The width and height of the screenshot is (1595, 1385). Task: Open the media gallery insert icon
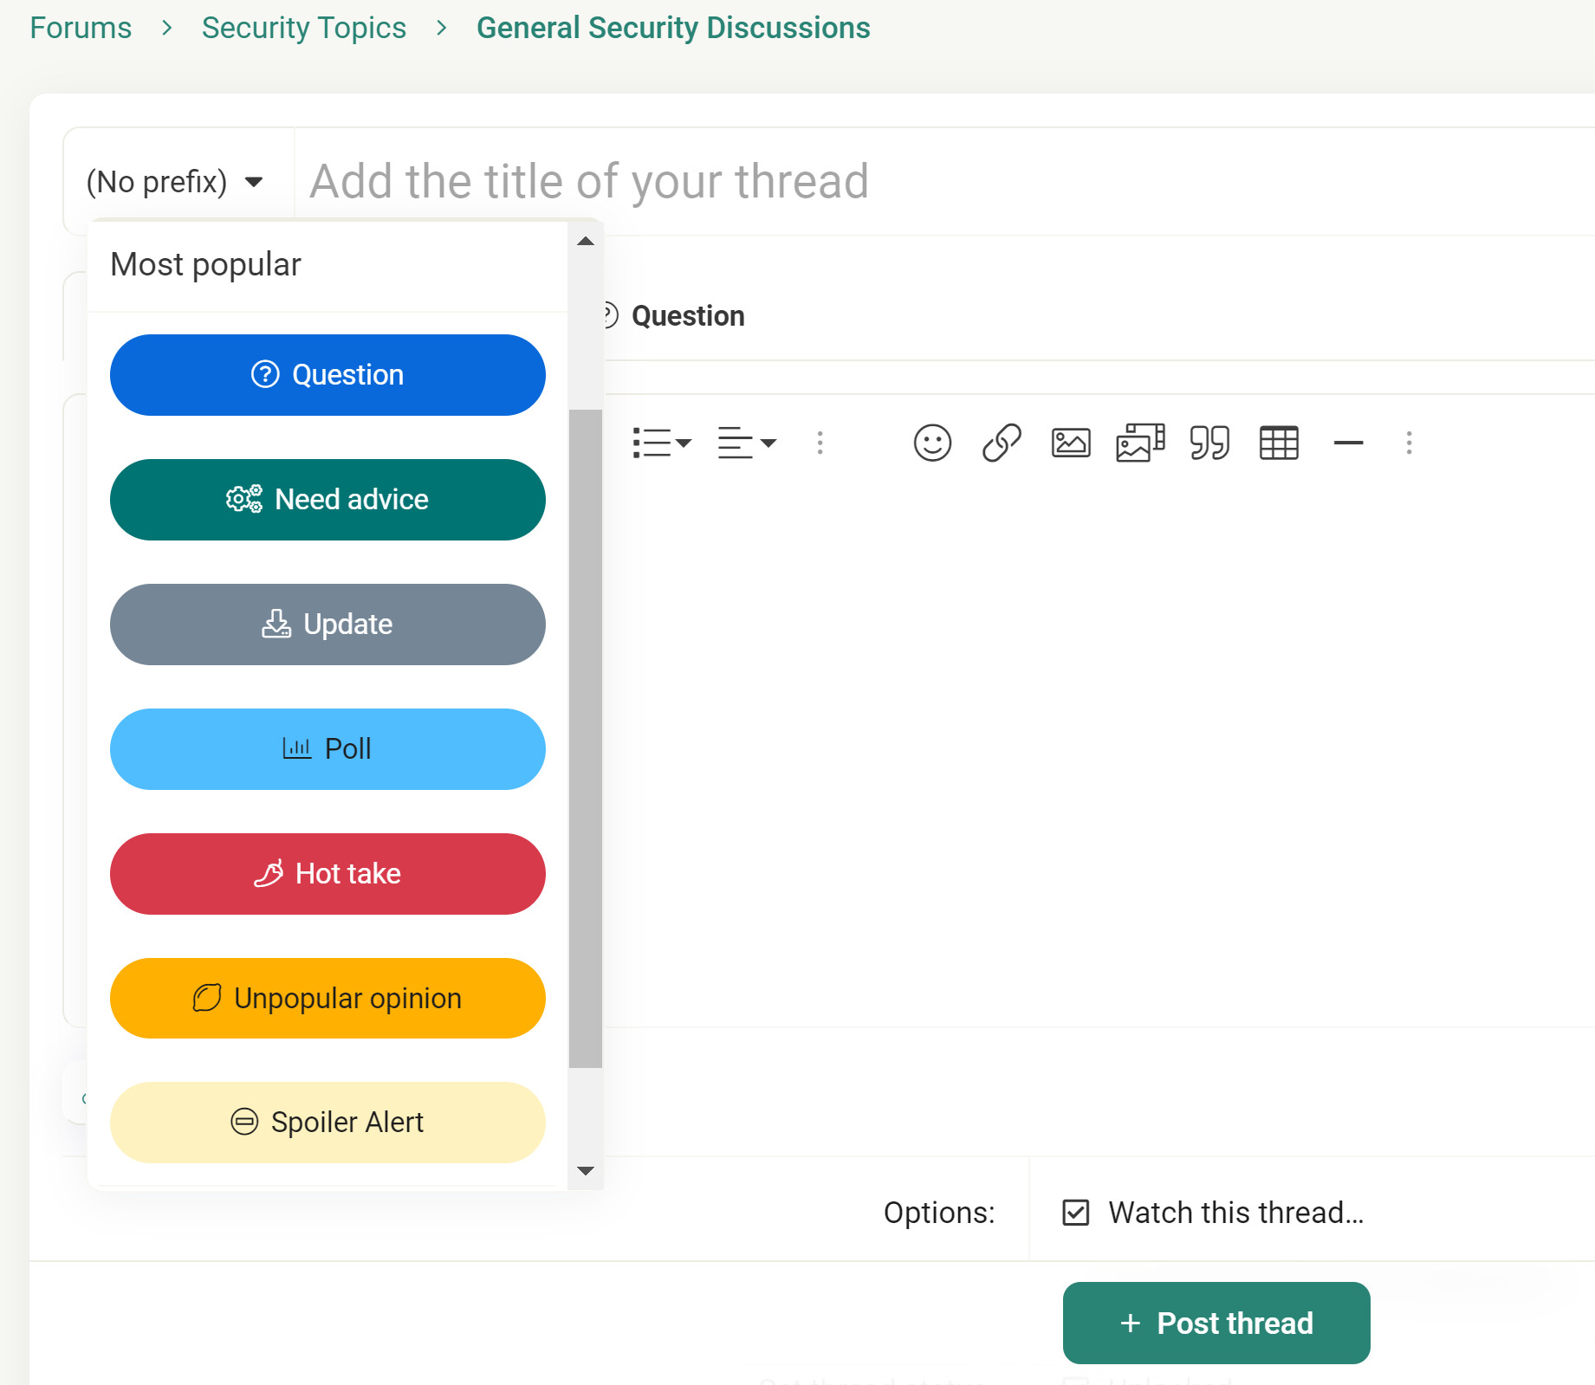(x=1140, y=443)
